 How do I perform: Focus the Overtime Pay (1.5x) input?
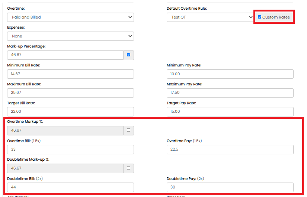(230, 150)
